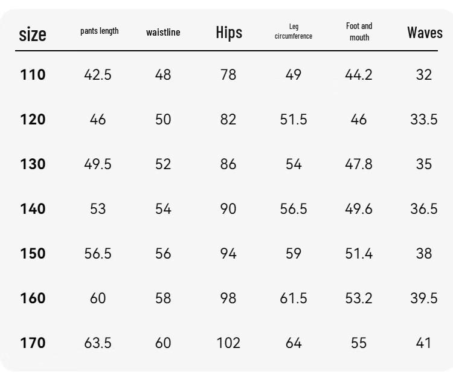Select foot and mouth value 47.8
Image resolution: width=453 pixels, height=380 pixels.
[359, 164]
